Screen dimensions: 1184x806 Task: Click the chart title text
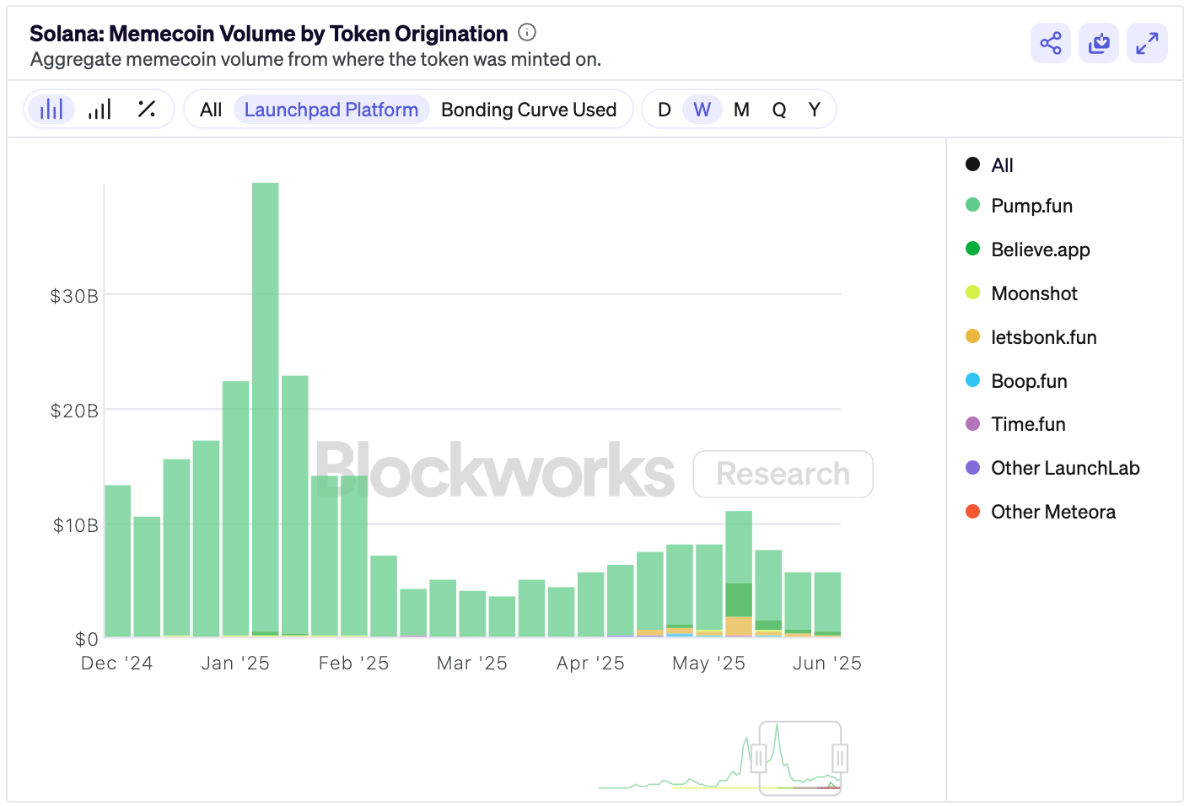pos(269,34)
